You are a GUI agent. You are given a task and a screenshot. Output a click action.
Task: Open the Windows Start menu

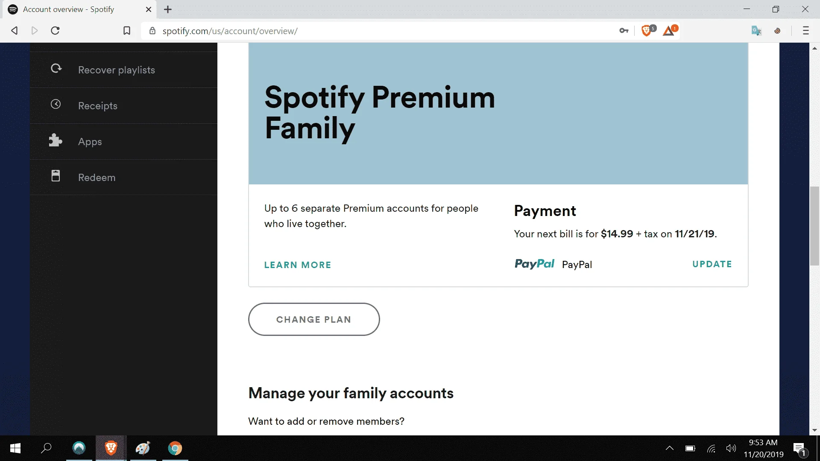pyautogui.click(x=15, y=448)
